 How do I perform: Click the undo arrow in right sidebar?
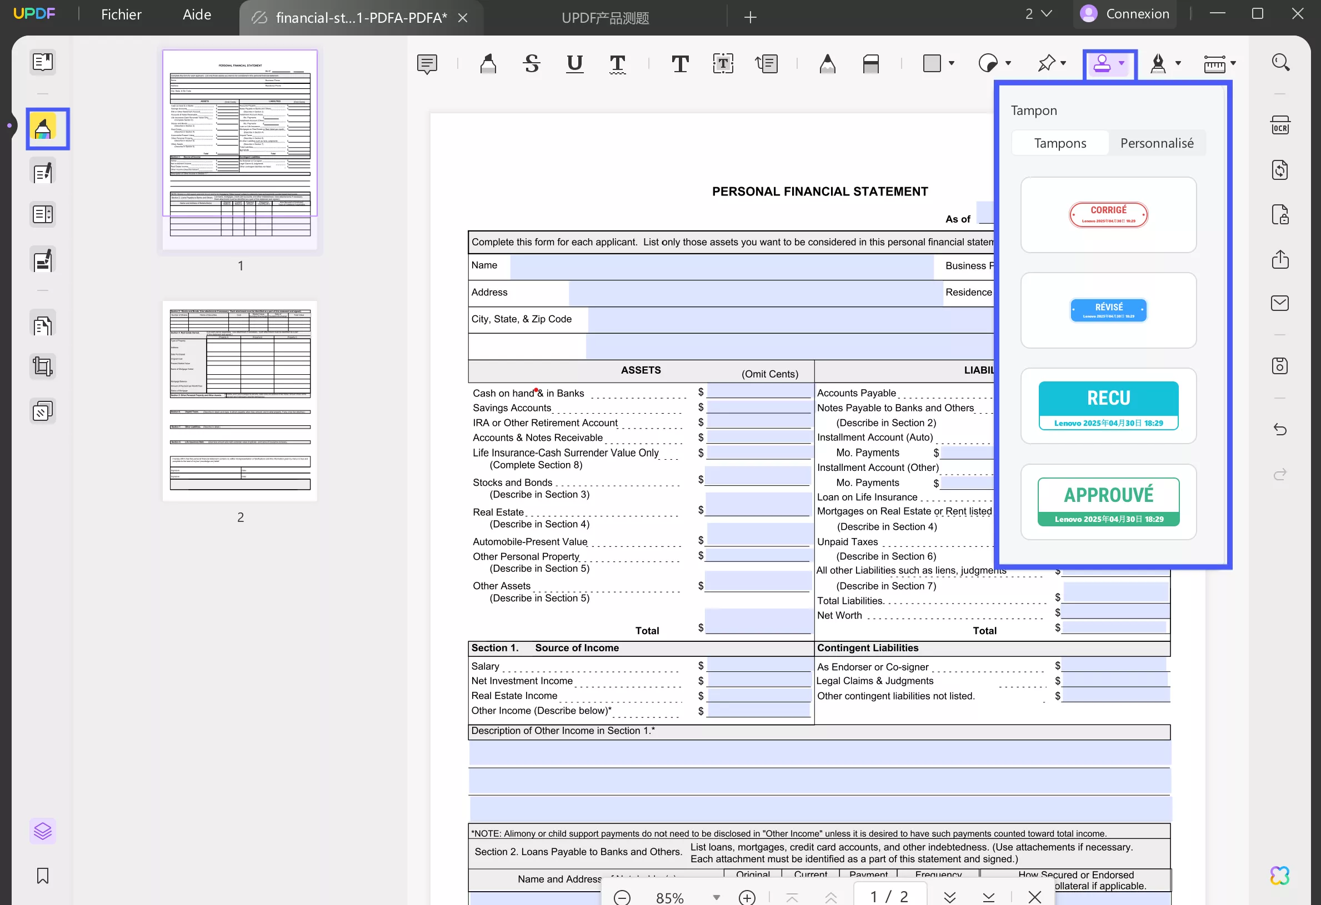[1280, 430]
